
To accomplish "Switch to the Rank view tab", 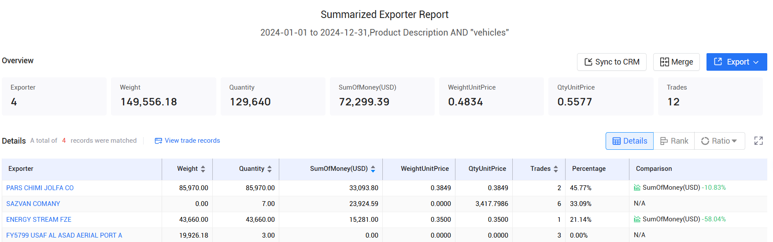I will 674,141.
